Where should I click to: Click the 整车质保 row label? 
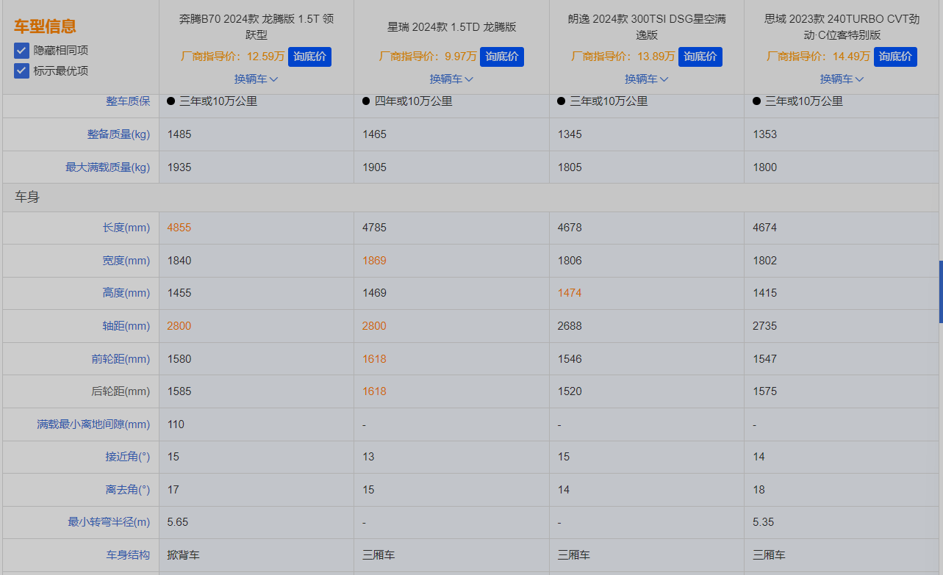128,101
